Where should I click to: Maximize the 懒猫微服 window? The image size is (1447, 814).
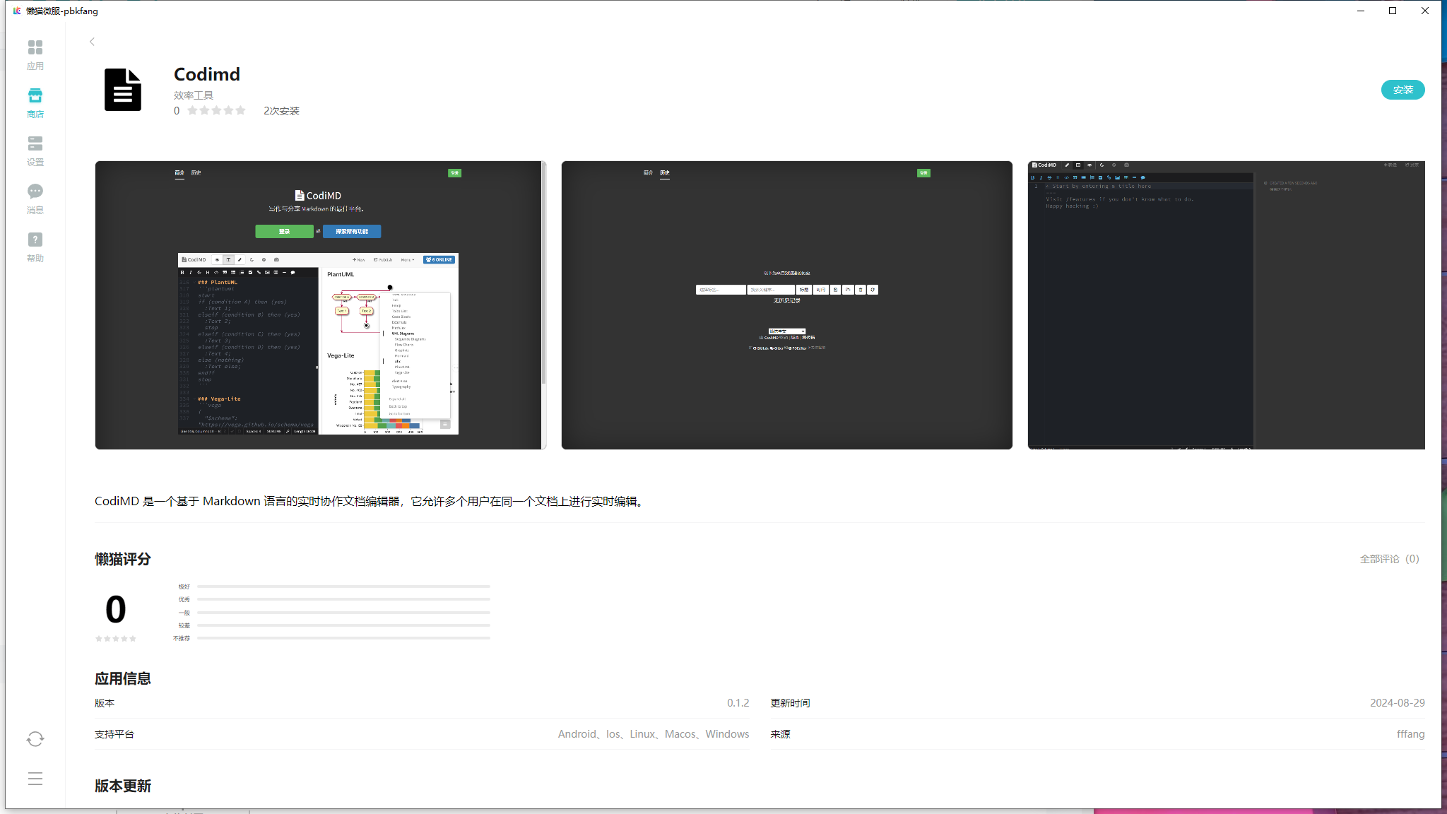click(1393, 11)
